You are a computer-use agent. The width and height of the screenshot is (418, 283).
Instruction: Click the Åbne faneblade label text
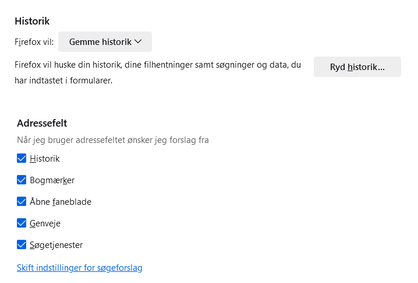coord(60,202)
